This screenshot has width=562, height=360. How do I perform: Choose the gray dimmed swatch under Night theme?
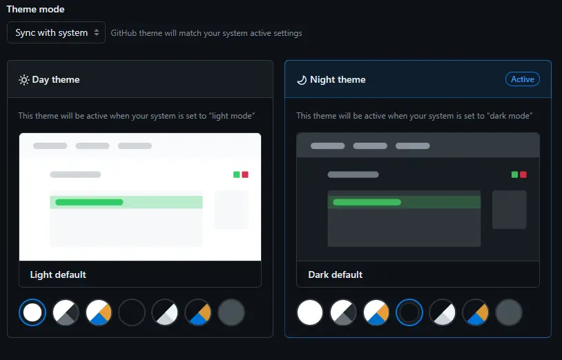tap(509, 312)
